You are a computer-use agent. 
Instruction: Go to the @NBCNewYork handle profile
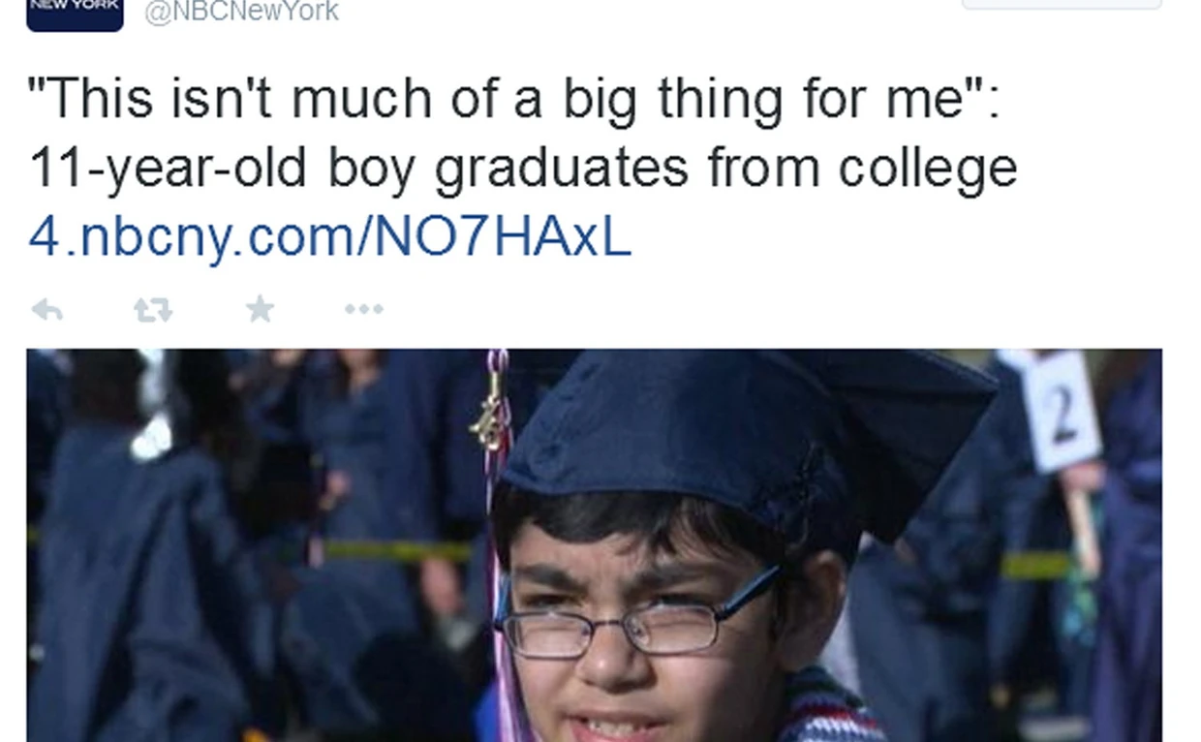tap(241, 12)
